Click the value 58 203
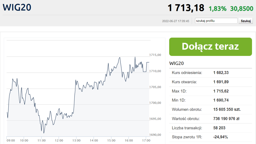Screen dimensions: 256x144 pyautogui.click(x=219, y=128)
